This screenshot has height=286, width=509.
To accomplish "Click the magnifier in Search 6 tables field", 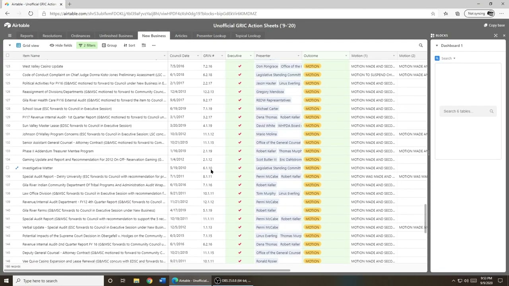I will point(492,111).
